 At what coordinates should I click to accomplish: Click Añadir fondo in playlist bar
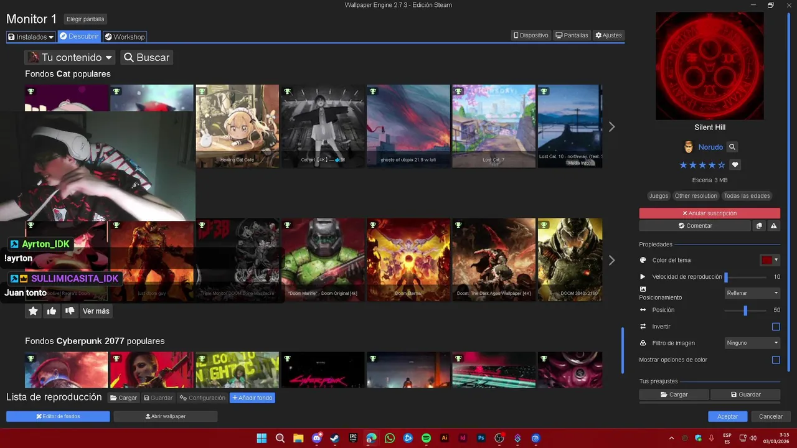pyautogui.click(x=252, y=398)
